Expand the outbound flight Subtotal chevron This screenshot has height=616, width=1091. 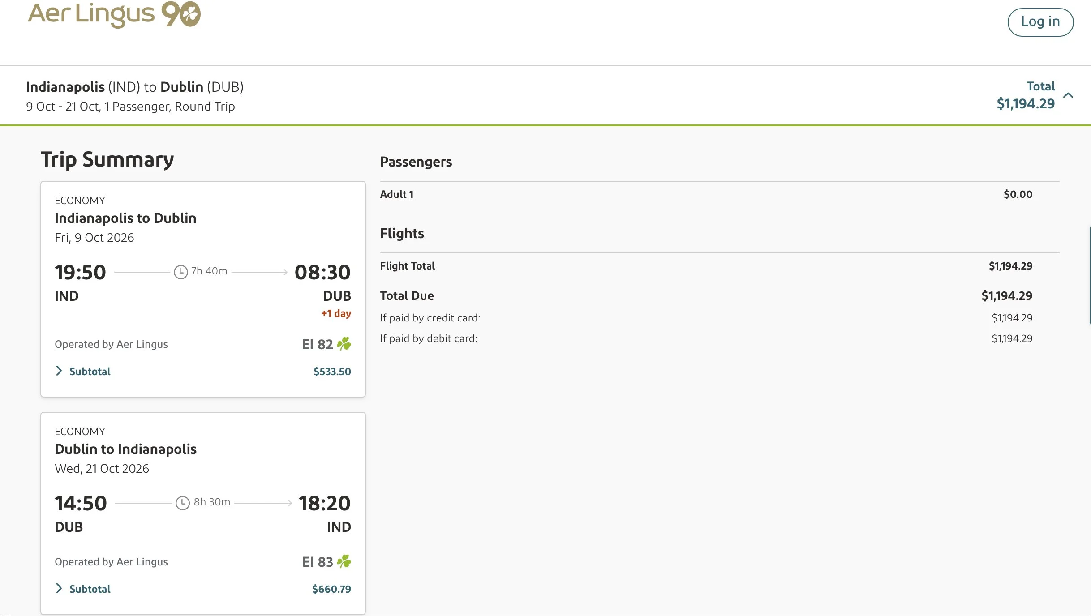(59, 371)
